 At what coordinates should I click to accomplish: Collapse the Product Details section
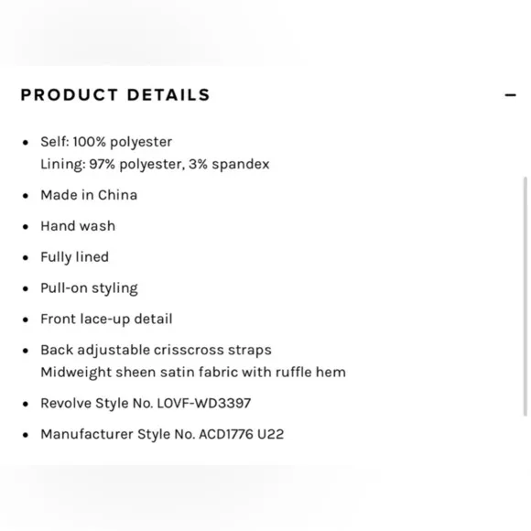510,95
